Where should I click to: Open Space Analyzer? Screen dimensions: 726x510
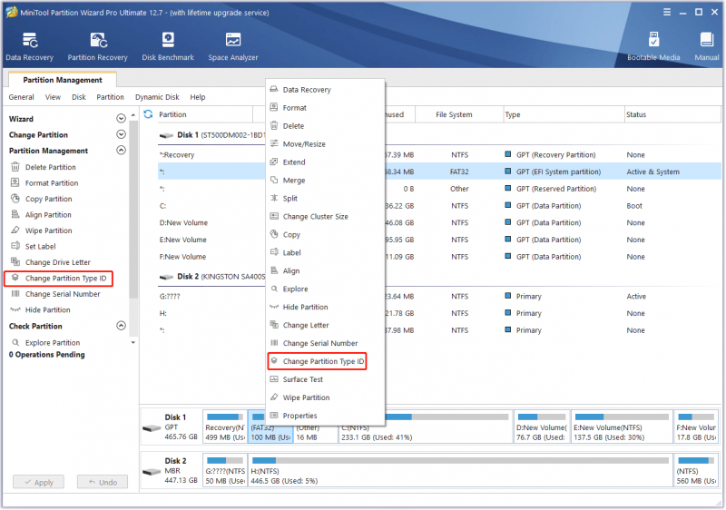(x=233, y=46)
